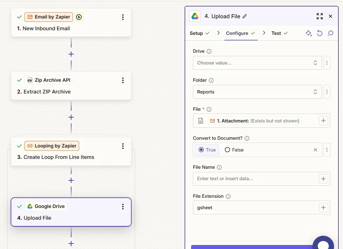Open the comment bubble icon
The image size is (343, 249).
coord(331,33)
